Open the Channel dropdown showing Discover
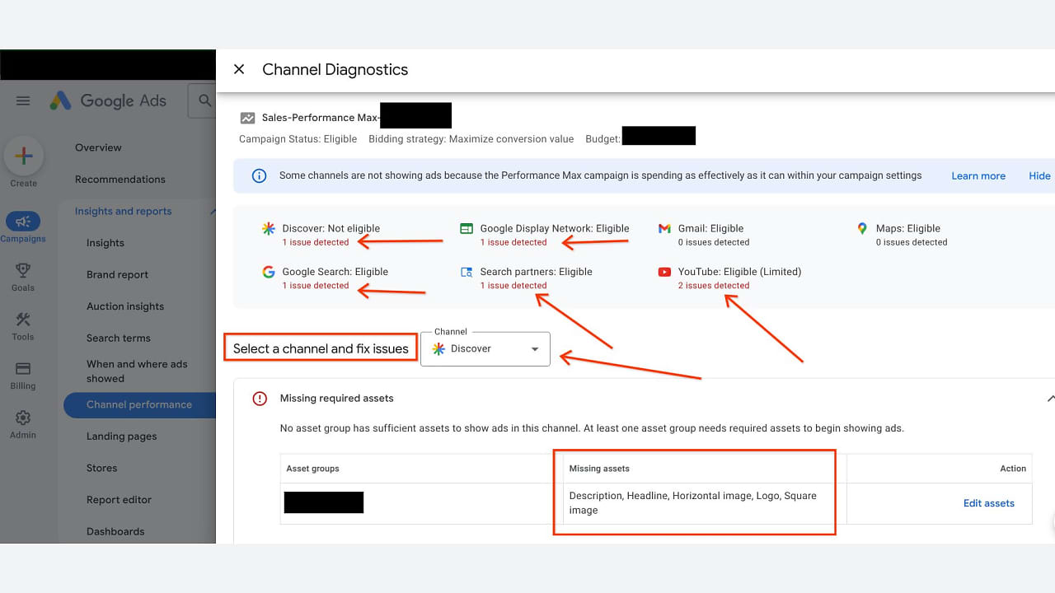Screen dimensions: 1055x593 click(x=485, y=348)
